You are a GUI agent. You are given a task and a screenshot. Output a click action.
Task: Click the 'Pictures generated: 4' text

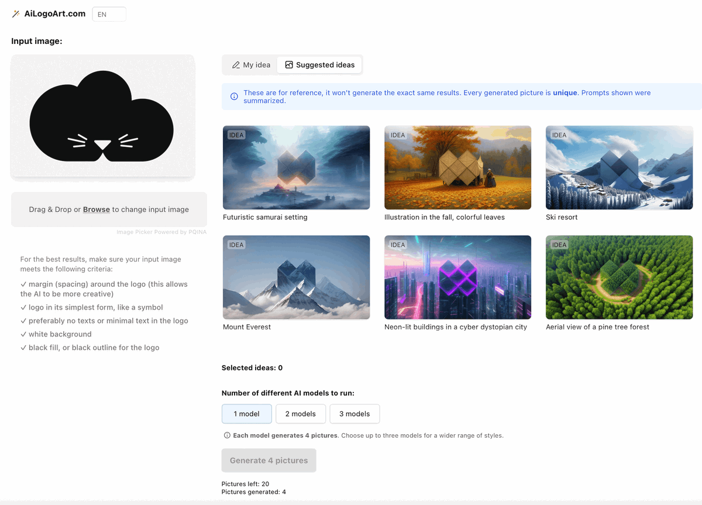[254, 492]
